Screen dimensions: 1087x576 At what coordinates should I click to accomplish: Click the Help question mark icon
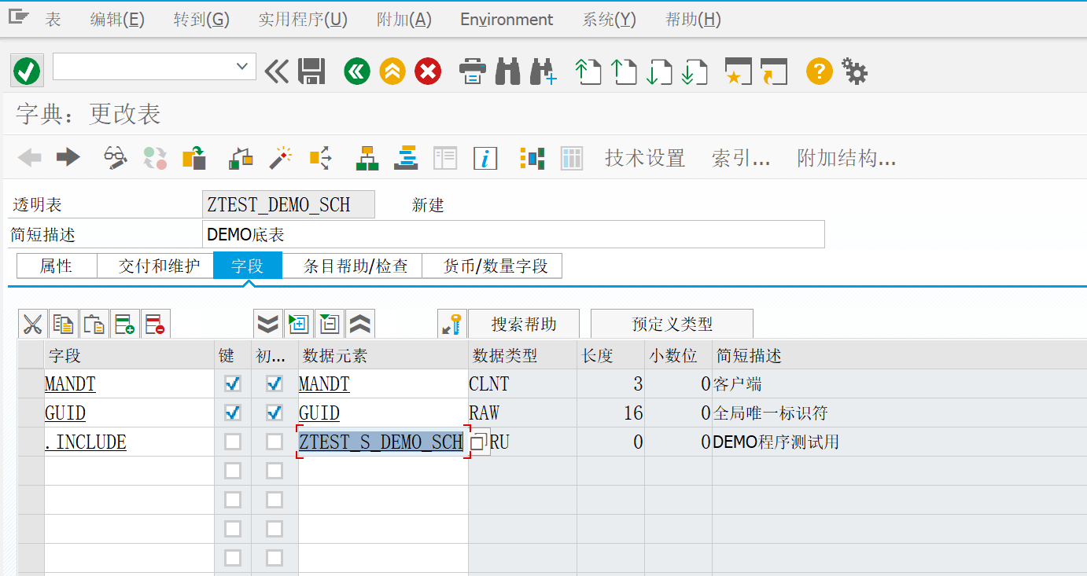coord(819,72)
